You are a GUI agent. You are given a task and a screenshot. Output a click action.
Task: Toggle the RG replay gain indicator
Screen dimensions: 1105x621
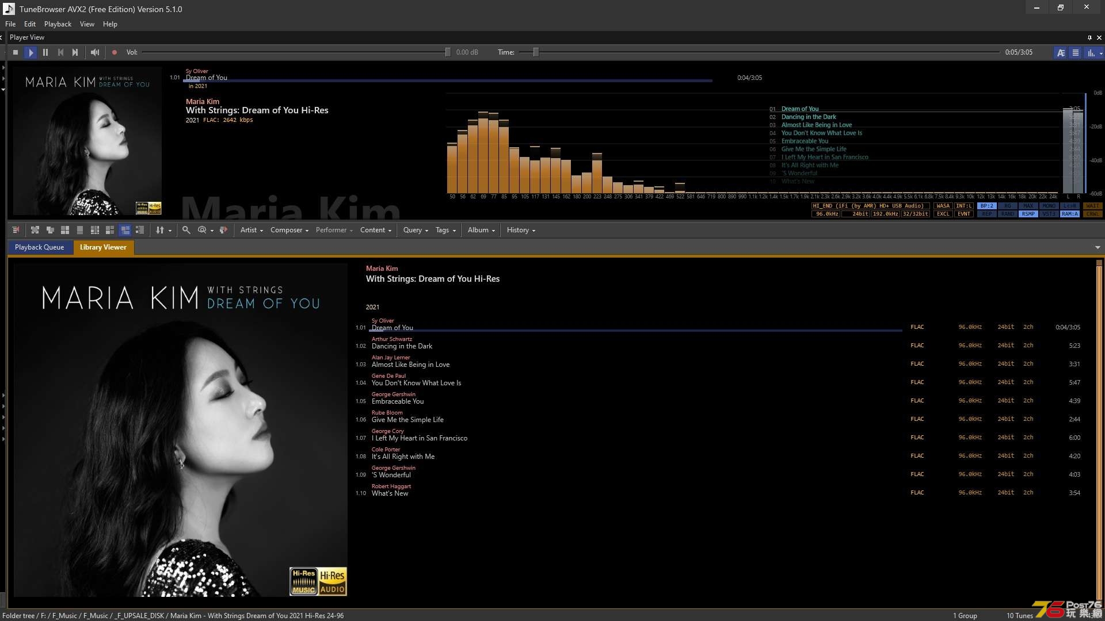pos(1008,206)
